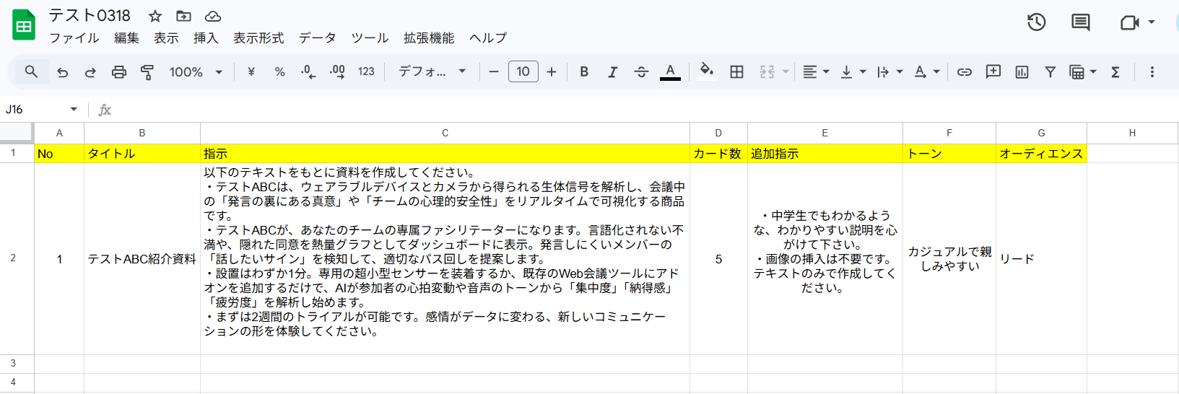Expand the font family dropdown
The image size is (1179, 394).
click(x=432, y=72)
